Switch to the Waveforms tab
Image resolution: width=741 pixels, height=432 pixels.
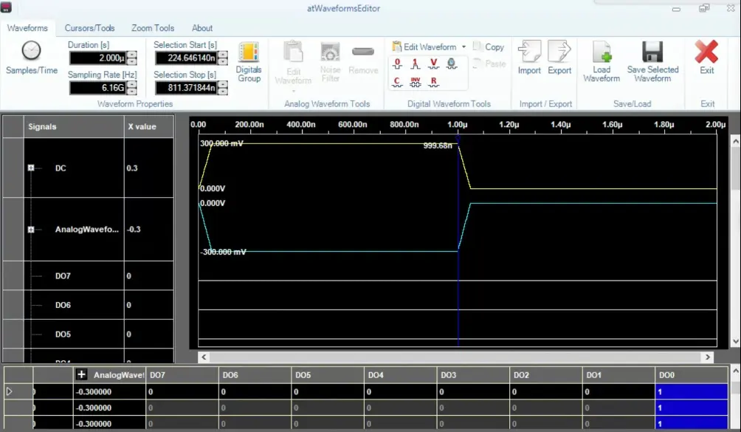coord(27,28)
